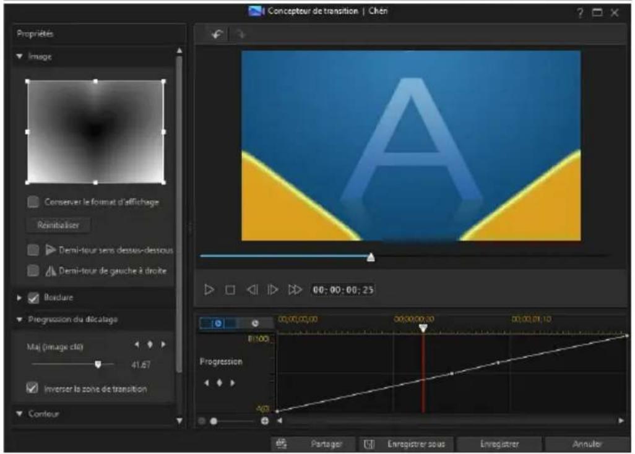Toggle Demi-tour sens dessus-dessous checkbox
The width and height of the screenshot is (635, 454).
click(x=33, y=250)
